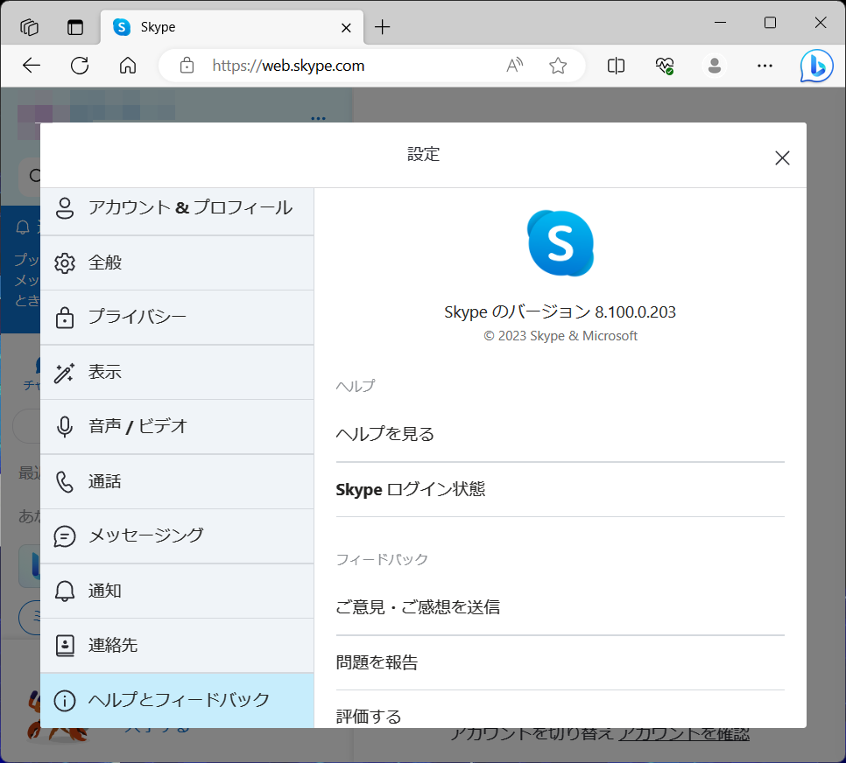Switch to 表示 settings
Image resolution: width=846 pixels, height=763 pixels.
(177, 372)
